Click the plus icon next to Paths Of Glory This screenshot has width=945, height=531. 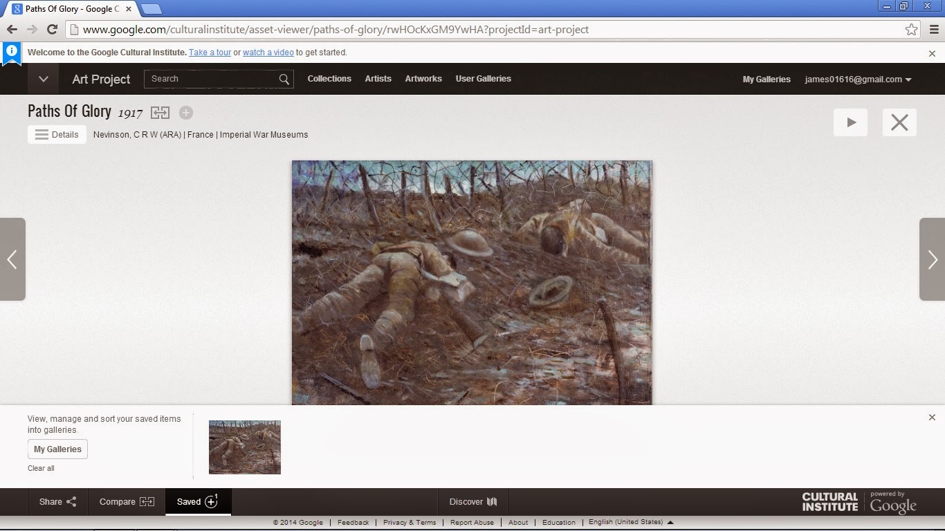click(185, 113)
